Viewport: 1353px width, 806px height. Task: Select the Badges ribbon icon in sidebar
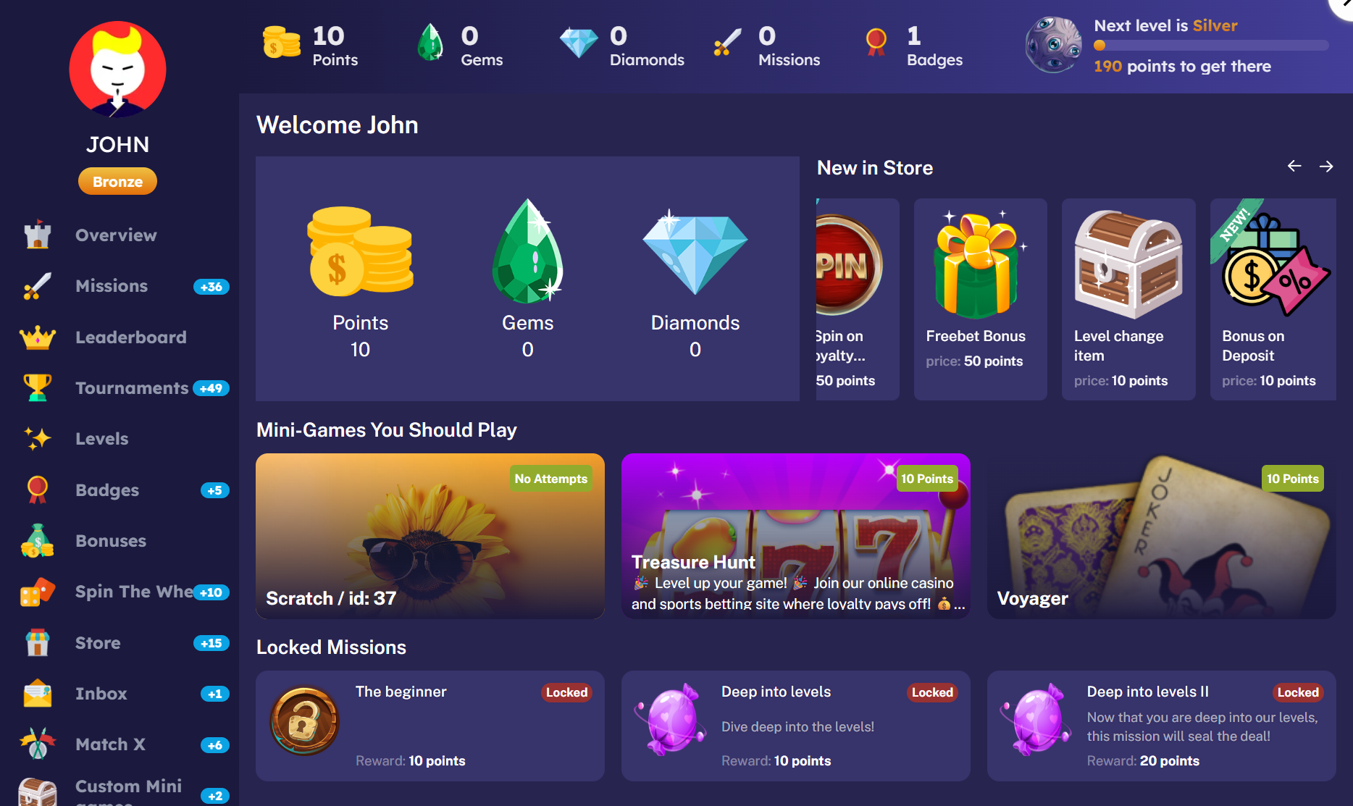point(38,490)
